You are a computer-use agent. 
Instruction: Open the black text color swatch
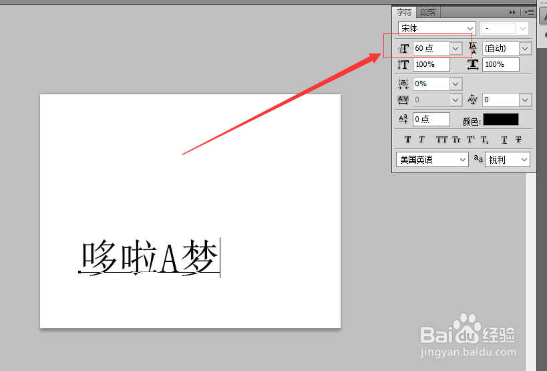pyautogui.click(x=501, y=120)
